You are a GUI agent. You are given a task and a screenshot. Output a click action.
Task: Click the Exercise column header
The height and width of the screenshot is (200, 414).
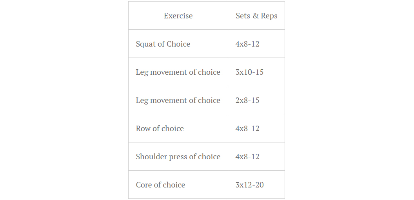click(178, 16)
